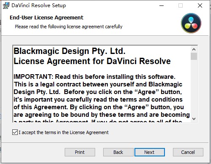Click the 'DaVinci Resolve Setup' window title
This screenshot has height=164, width=211.
click(x=39, y=5)
